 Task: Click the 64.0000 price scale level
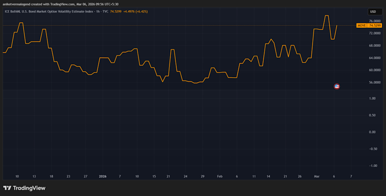click(374, 58)
